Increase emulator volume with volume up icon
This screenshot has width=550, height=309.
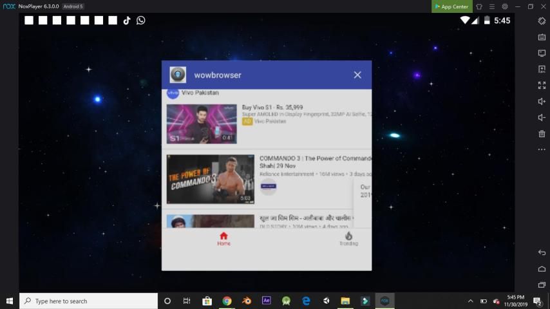click(542, 101)
